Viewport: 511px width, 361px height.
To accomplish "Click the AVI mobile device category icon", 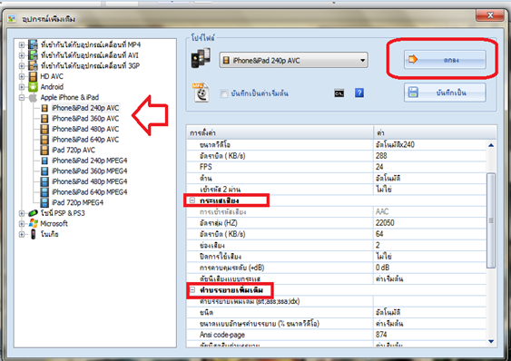I will pos(33,55).
